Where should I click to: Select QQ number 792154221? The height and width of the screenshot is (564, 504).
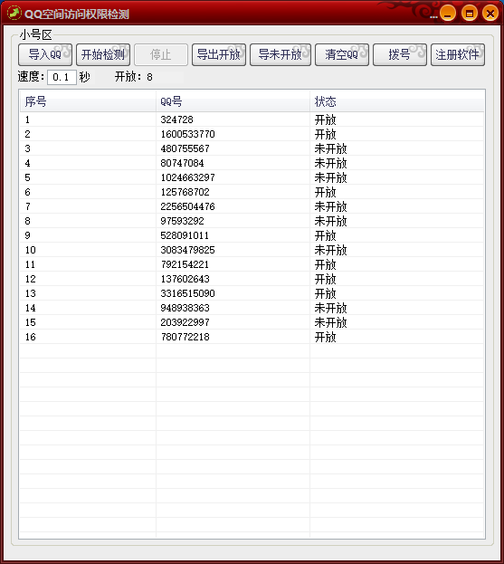tap(185, 264)
